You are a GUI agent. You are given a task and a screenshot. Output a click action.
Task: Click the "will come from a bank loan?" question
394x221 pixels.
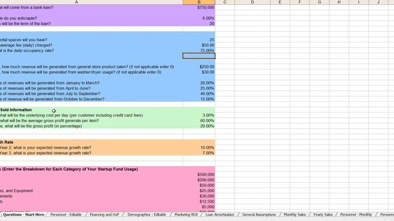click(26, 7)
